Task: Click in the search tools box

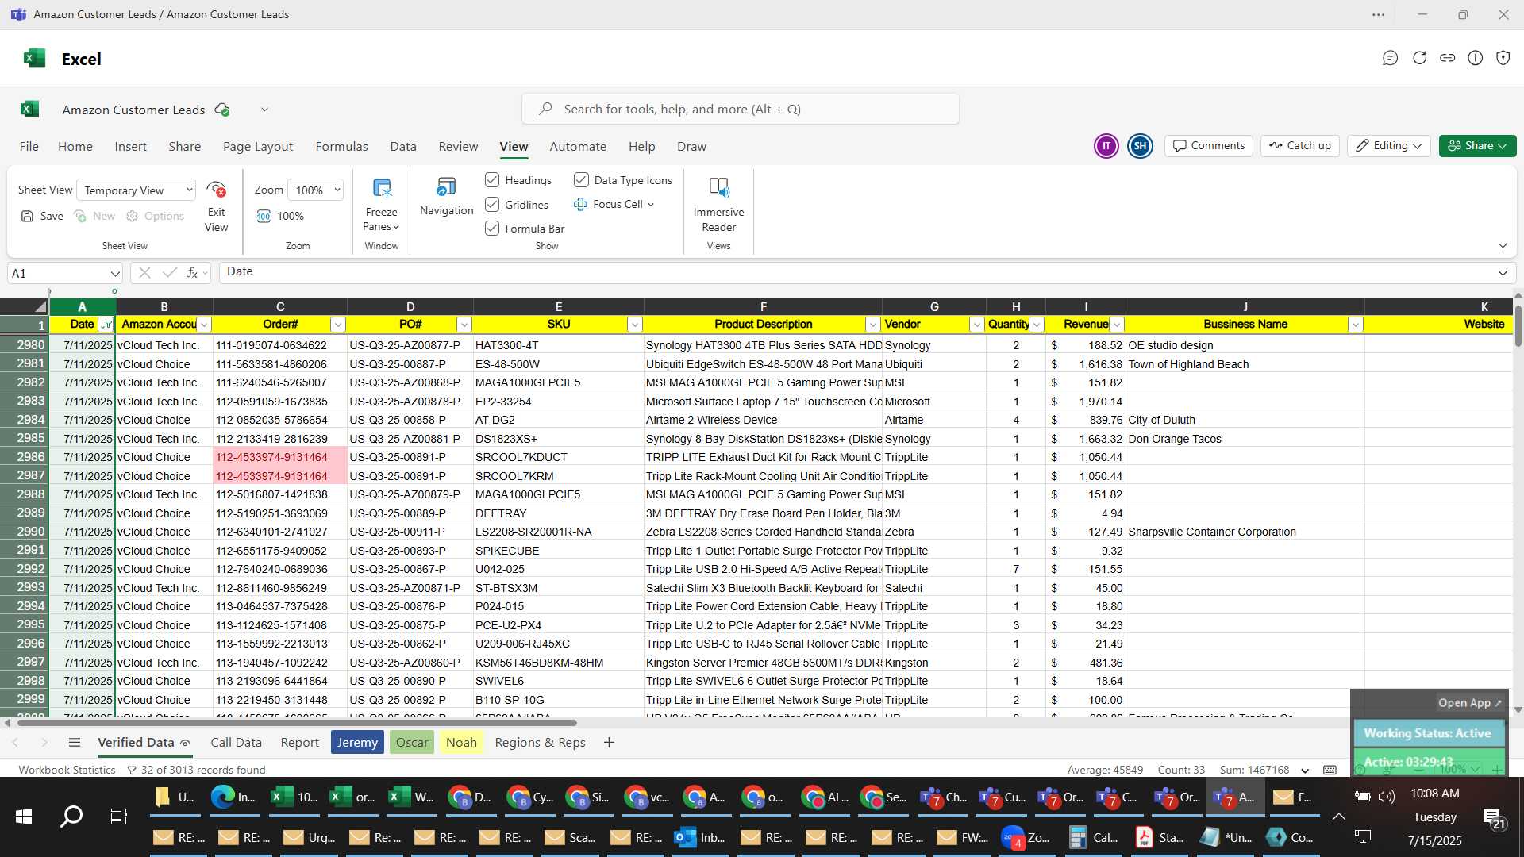Action: click(x=740, y=109)
